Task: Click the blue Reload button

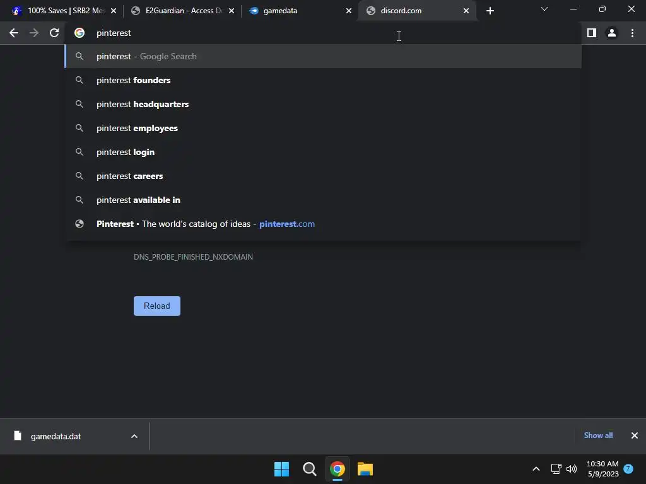Action: point(157,306)
